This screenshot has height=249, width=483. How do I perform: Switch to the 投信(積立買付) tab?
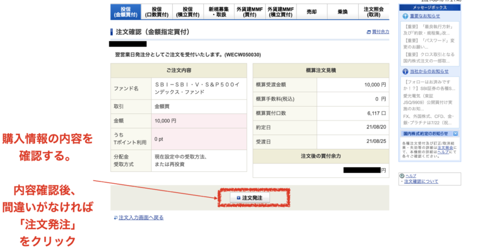coord(188,11)
